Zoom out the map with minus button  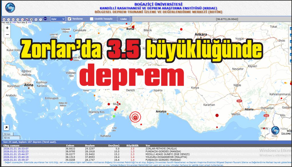7,34
